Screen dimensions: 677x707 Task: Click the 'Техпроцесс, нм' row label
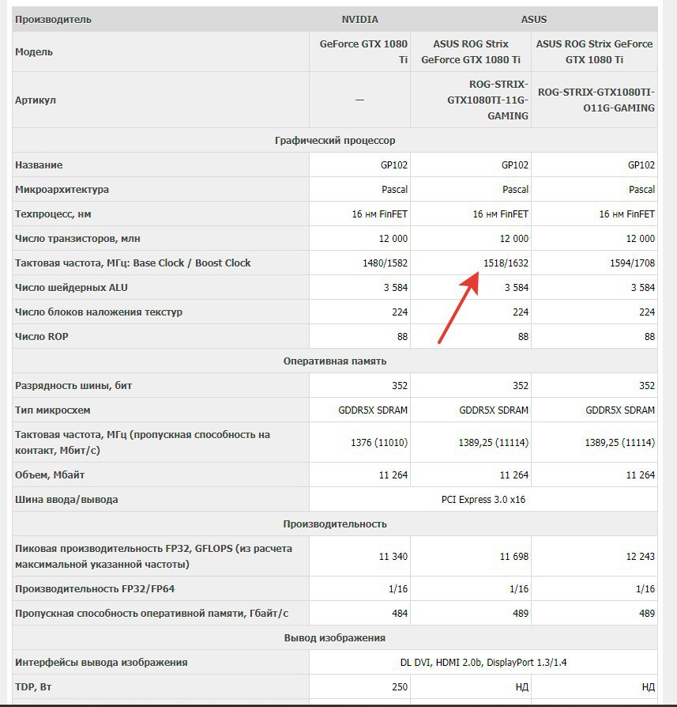(x=53, y=214)
